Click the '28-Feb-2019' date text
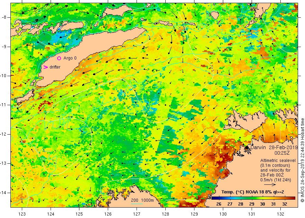 tap(283, 147)
